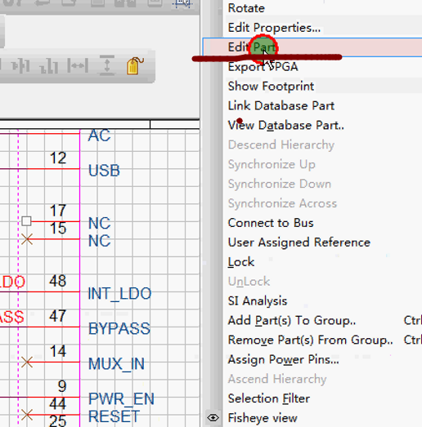Select the INT_LDO pin name
Viewport: 422px width, 427px height.
coord(119,294)
